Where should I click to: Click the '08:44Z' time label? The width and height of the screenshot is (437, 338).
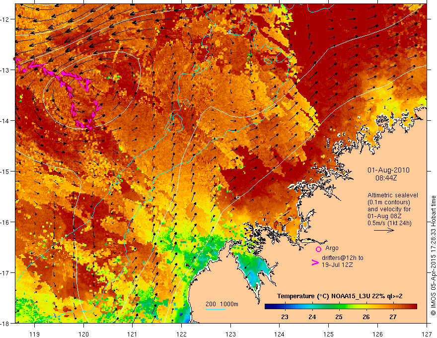pyautogui.click(x=386, y=178)
